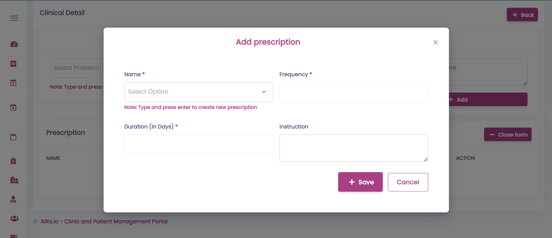The width and height of the screenshot is (552, 238).
Task: Click into the Instruction text area
Action: pos(354,148)
